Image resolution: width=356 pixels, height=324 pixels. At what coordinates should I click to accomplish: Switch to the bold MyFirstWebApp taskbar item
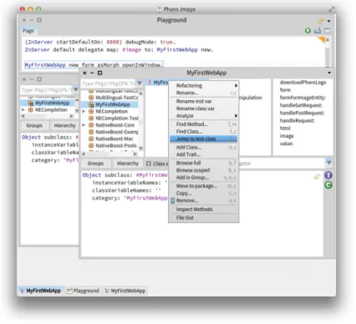pyautogui.click(x=41, y=291)
